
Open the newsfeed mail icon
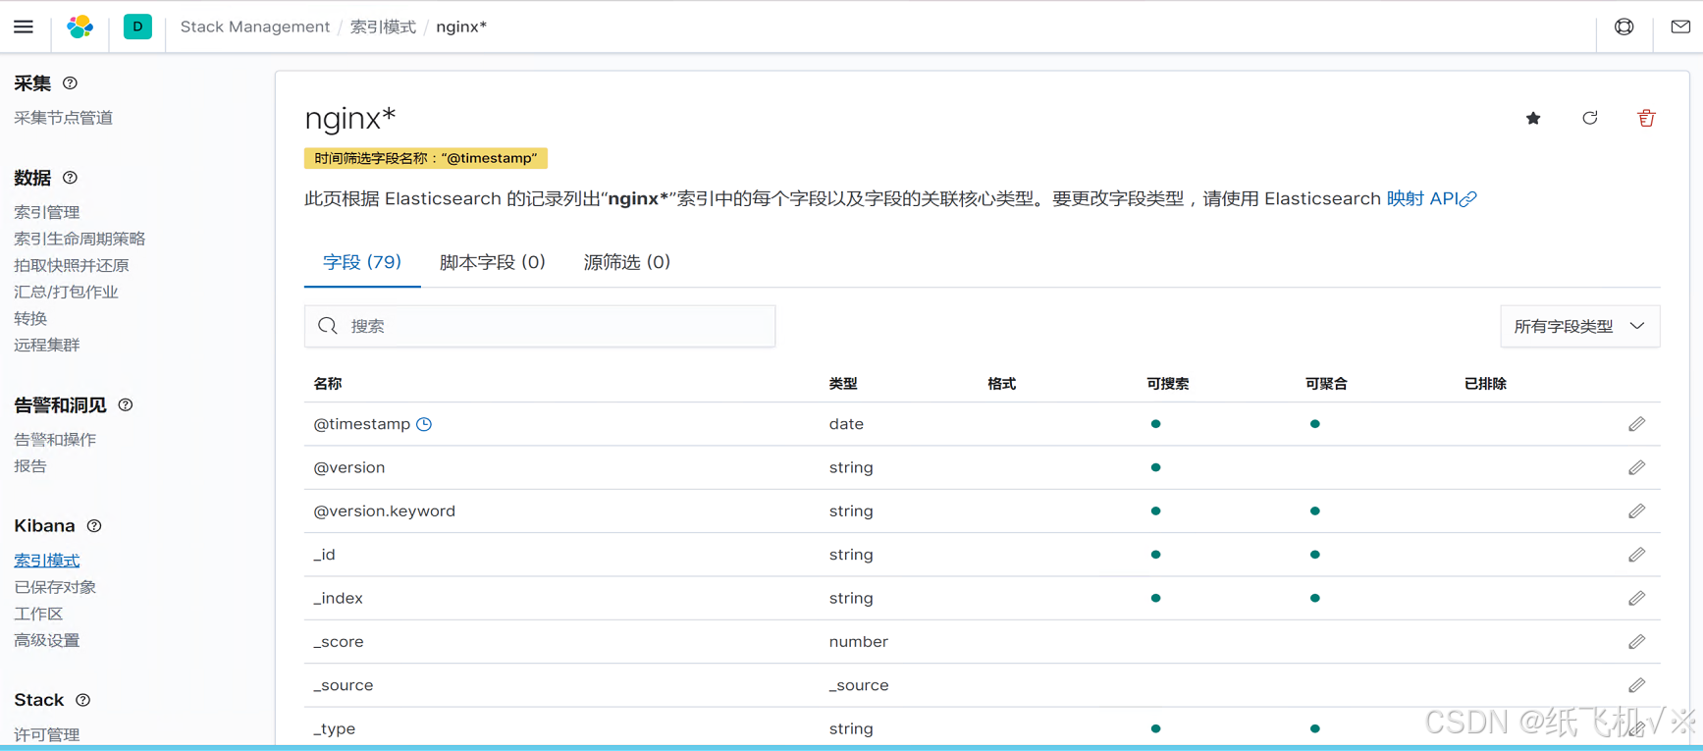[x=1680, y=27]
